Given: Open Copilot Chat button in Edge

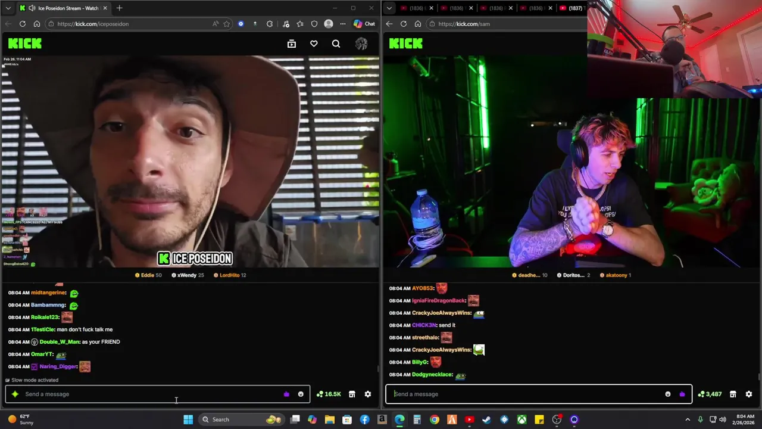Looking at the screenshot, I should [364, 24].
